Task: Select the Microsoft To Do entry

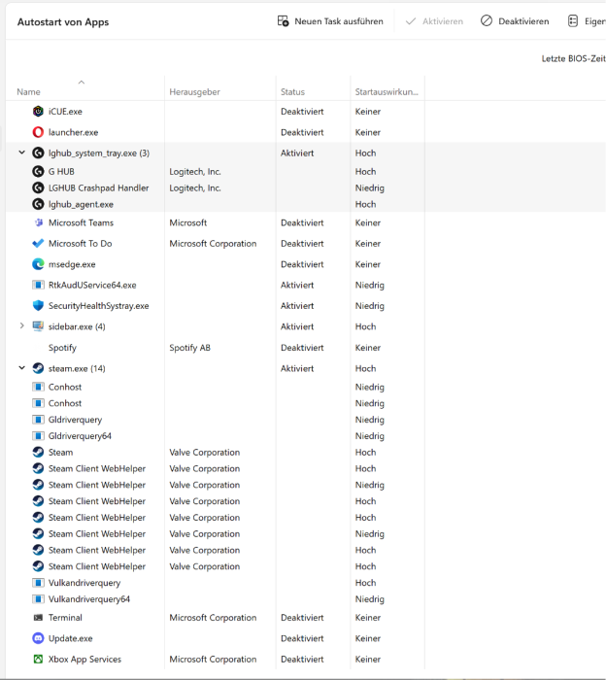Action: [x=81, y=244]
